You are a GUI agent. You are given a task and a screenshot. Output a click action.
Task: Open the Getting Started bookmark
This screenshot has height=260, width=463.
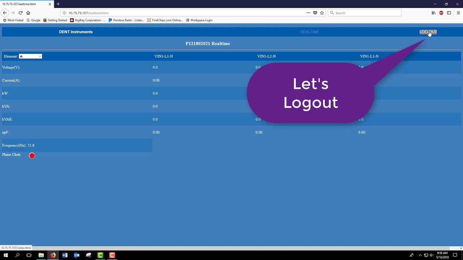click(55, 20)
